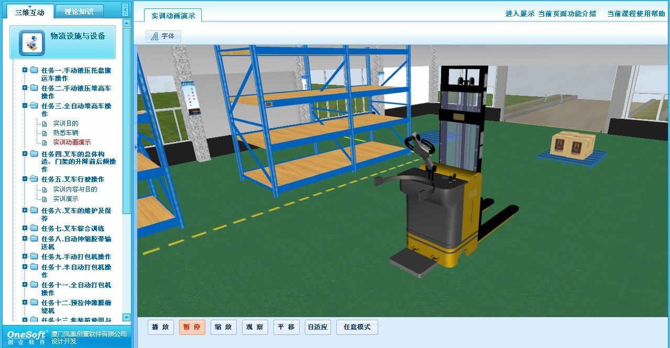This screenshot has width=670, height=348.
Task: Switch to the 理论知识 tab
Action: (79, 12)
